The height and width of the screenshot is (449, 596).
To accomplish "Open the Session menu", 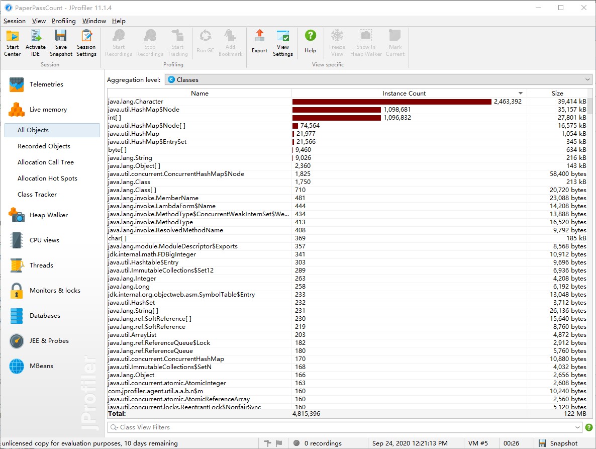I will click(15, 21).
